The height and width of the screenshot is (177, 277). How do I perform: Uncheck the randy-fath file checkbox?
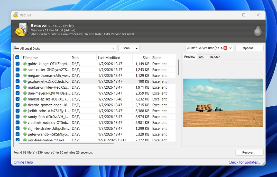(17, 117)
